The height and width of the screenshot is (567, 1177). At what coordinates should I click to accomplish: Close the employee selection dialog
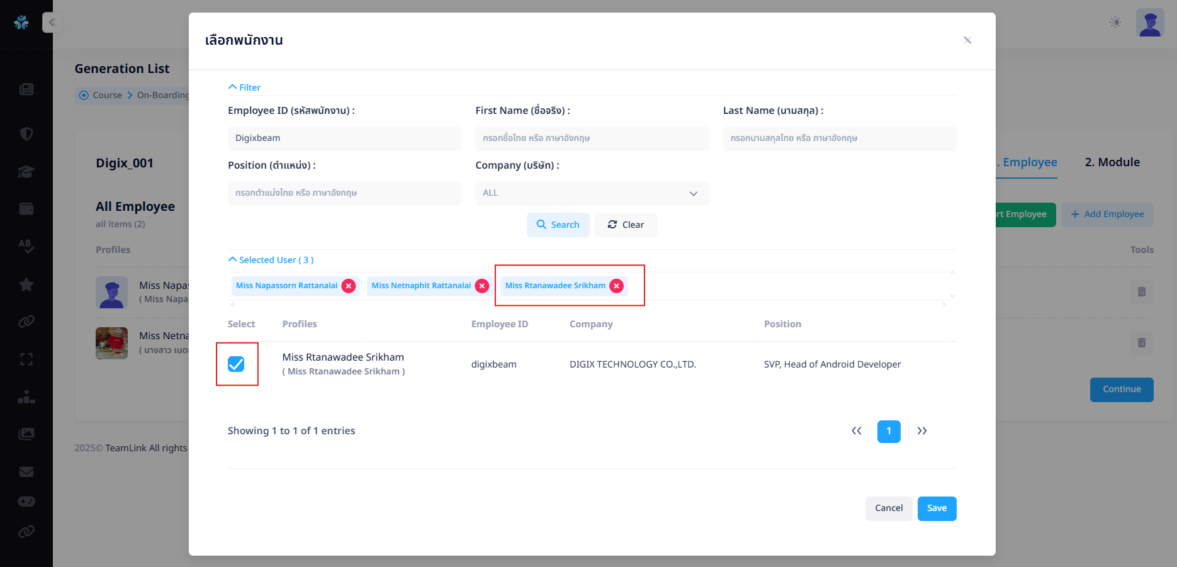967,40
